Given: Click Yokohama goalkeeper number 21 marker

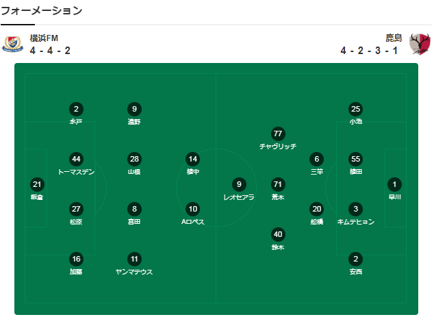Looking at the screenshot, I should [x=37, y=184].
